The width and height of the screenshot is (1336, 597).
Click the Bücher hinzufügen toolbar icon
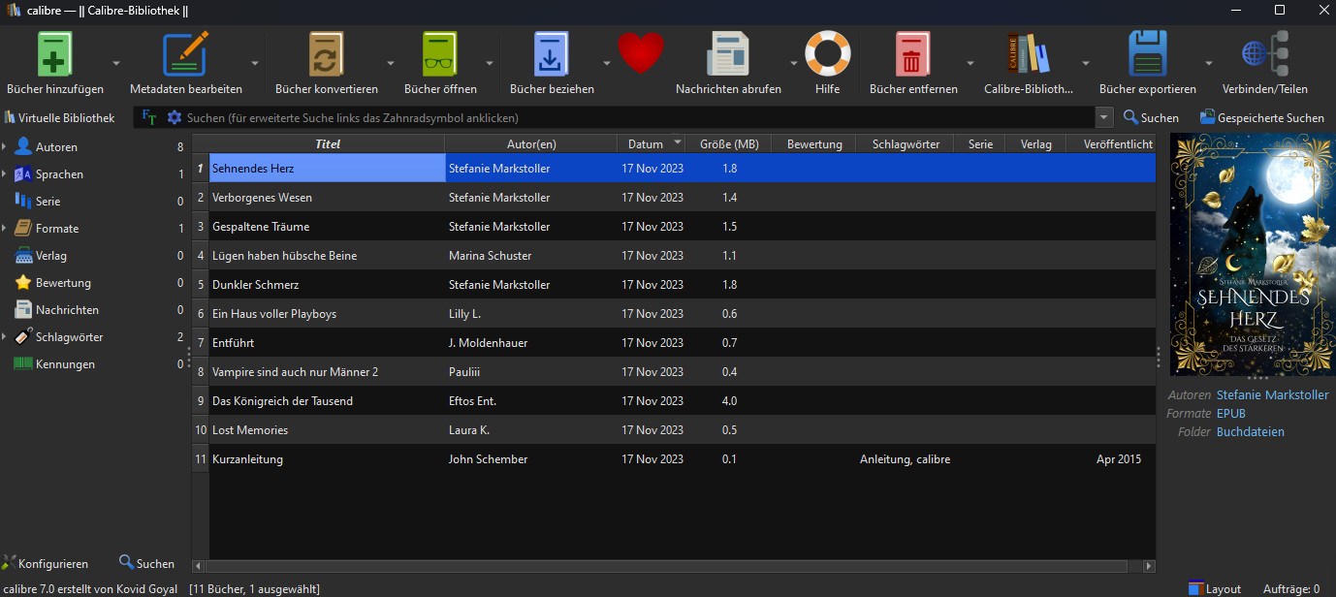(x=55, y=53)
